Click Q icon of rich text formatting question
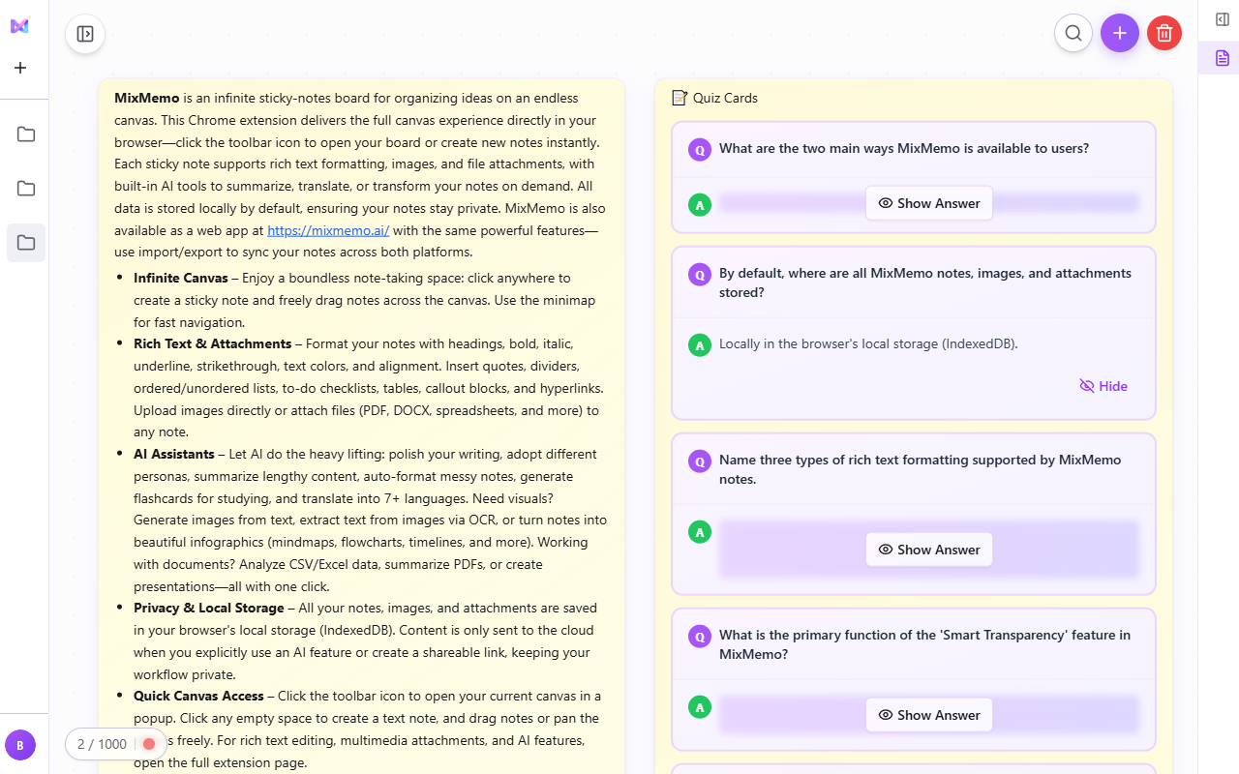 700,461
